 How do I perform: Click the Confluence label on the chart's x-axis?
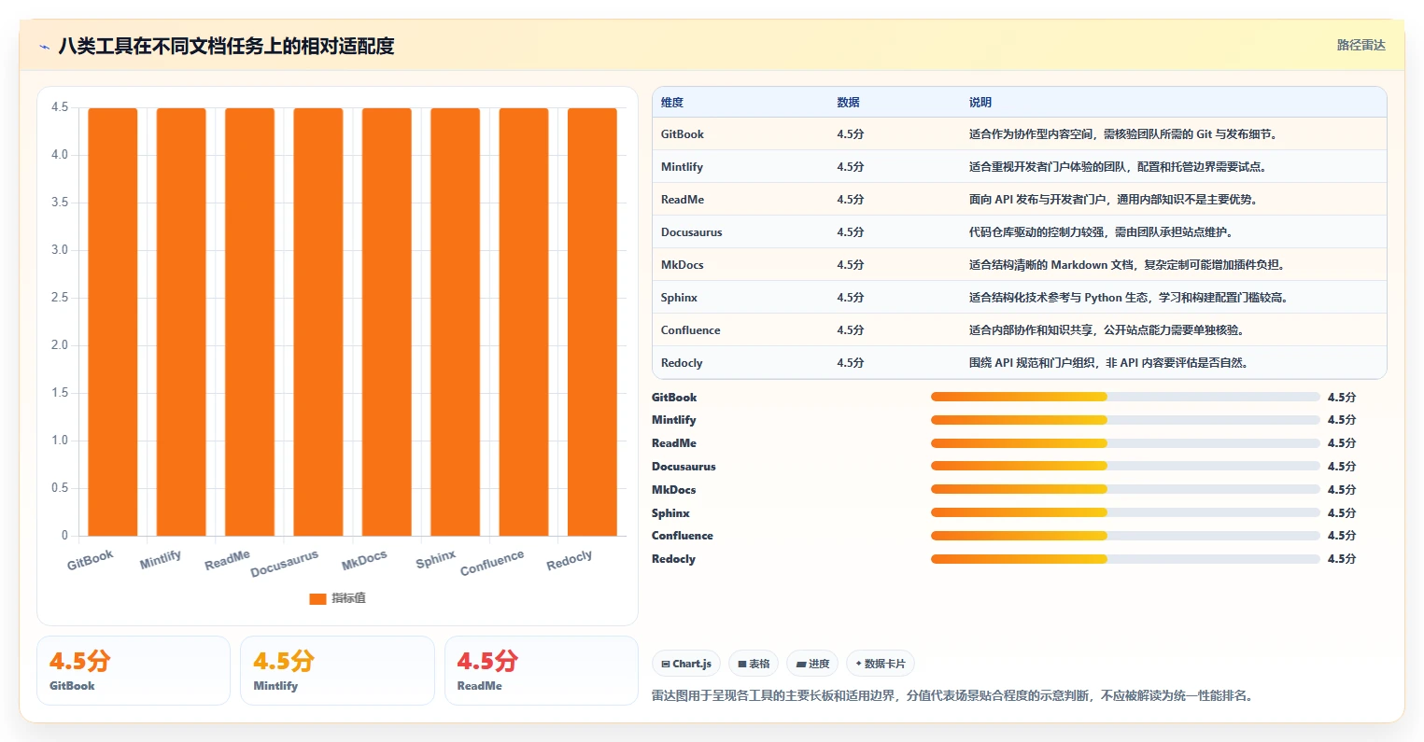492,562
